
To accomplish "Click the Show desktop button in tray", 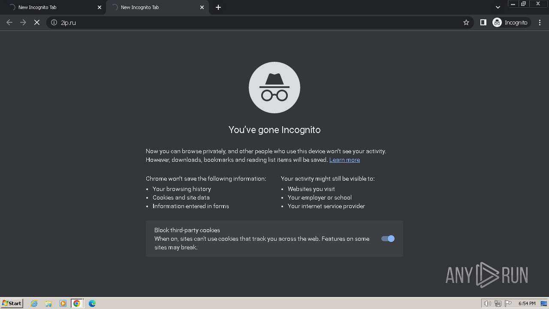I will pos(544,303).
